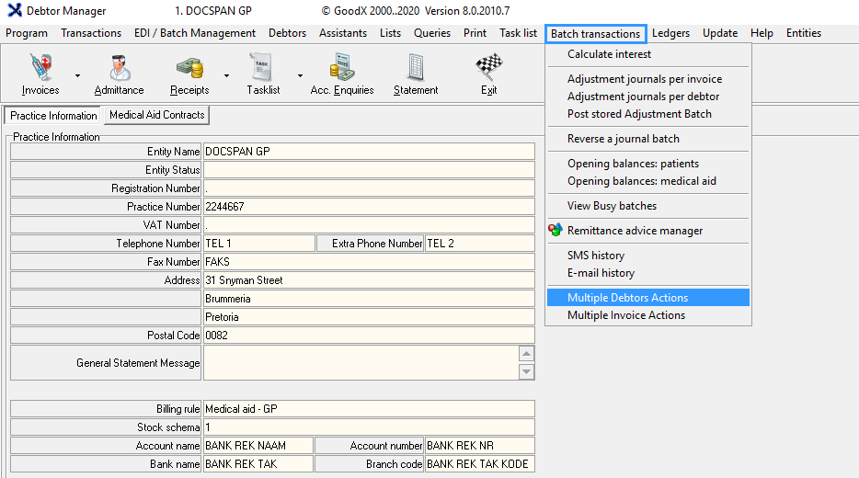The width and height of the screenshot is (859, 478).
Task: Click the Exit checkered flag icon
Action: point(488,70)
